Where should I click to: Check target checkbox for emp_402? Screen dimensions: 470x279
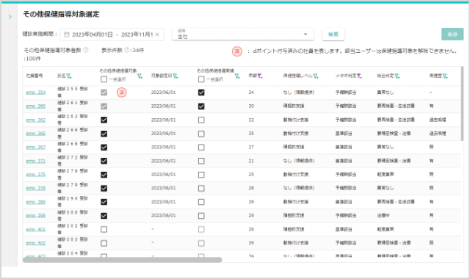(x=104, y=243)
